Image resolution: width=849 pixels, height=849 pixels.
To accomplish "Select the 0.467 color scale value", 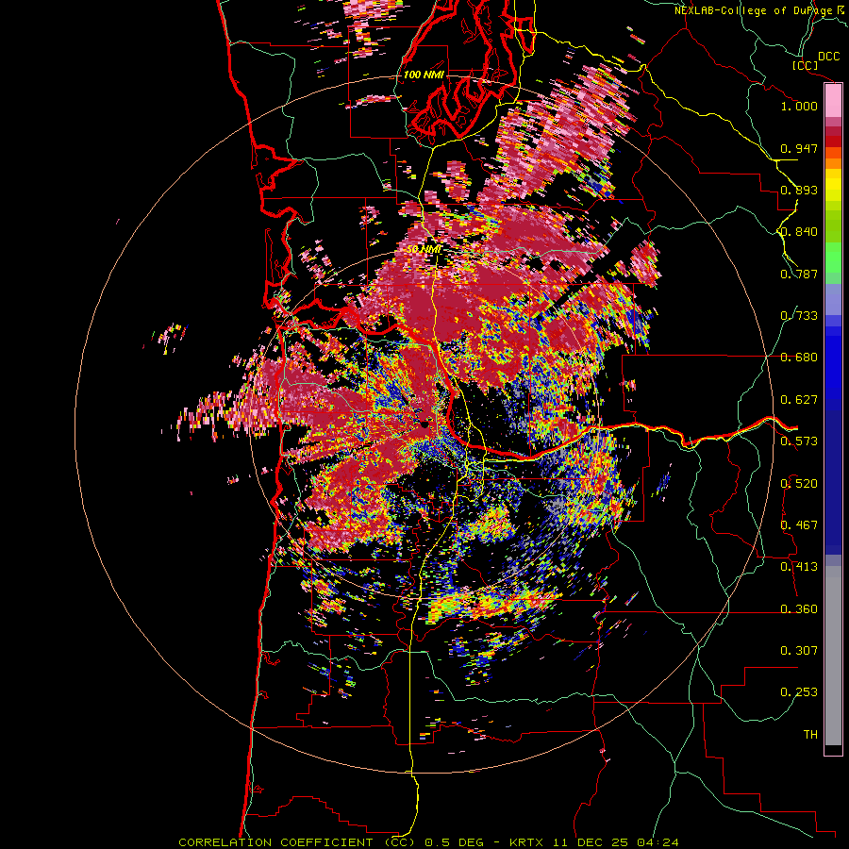I will pyautogui.click(x=799, y=525).
